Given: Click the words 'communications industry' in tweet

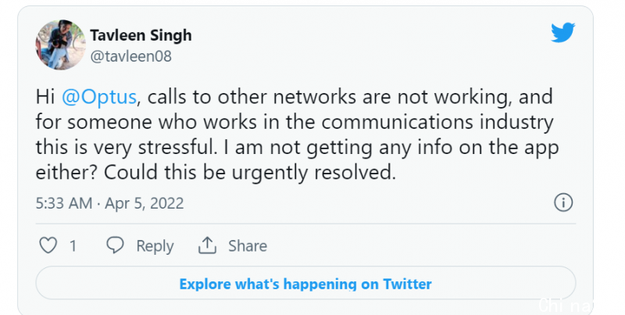Looking at the screenshot, I should click(437, 122).
